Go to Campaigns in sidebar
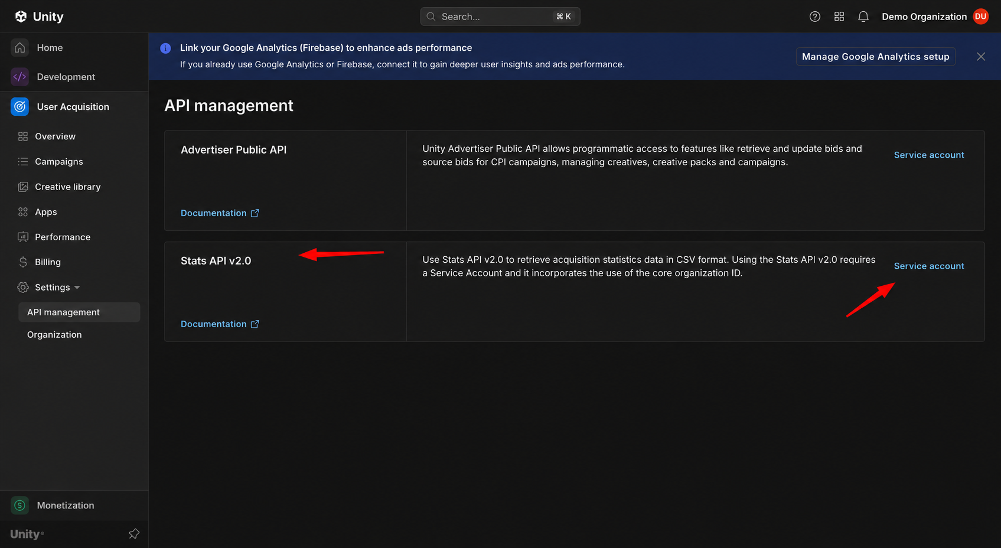The width and height of the screenshot is (1001, 548). 59,162
